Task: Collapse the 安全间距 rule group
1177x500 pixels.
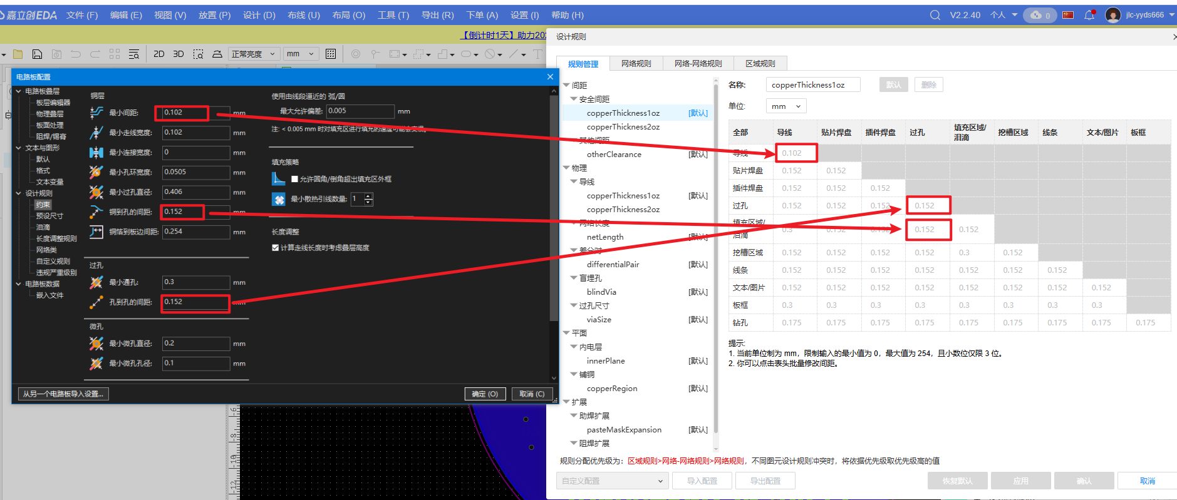Action: pyautogui.click(x=574, y=99)
